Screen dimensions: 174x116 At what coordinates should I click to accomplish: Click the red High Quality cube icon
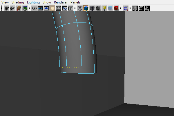click(x=116, y=8)
